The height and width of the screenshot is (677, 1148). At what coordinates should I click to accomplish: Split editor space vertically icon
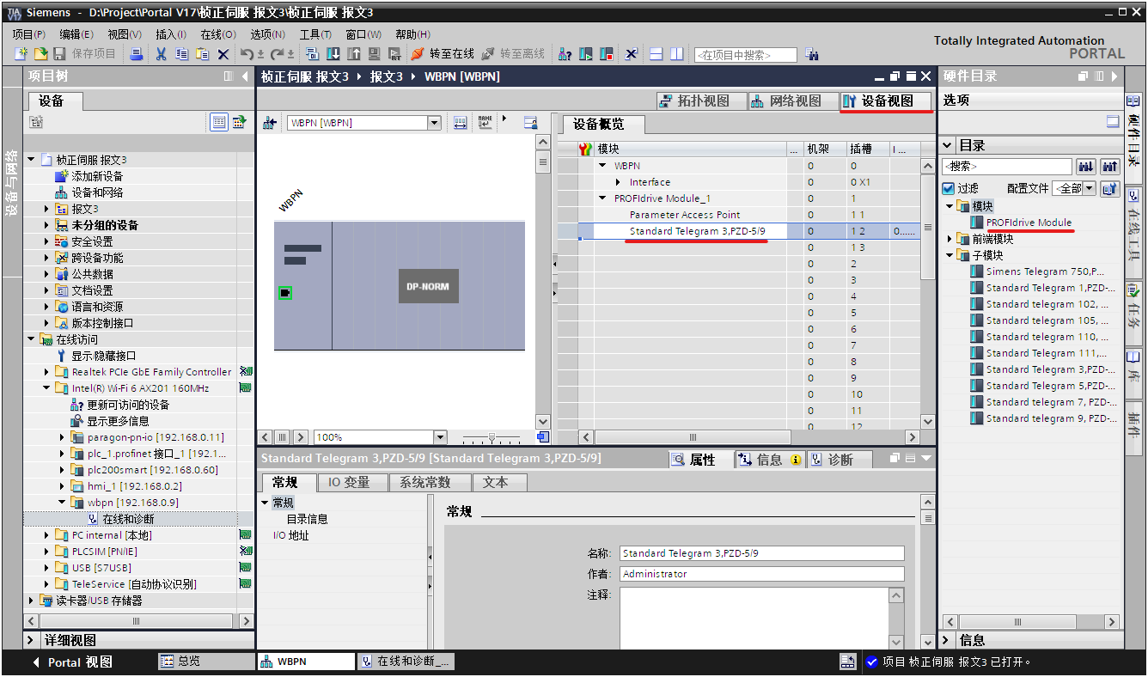[677, 53]
